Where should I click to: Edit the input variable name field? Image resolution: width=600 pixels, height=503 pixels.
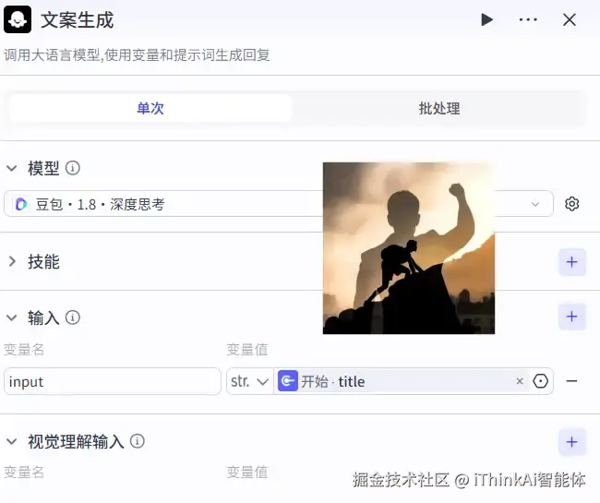coord(113,381)
